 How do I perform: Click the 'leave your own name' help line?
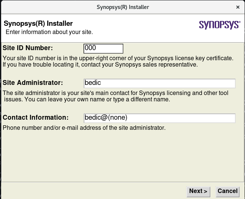click(x=87, y=99)
